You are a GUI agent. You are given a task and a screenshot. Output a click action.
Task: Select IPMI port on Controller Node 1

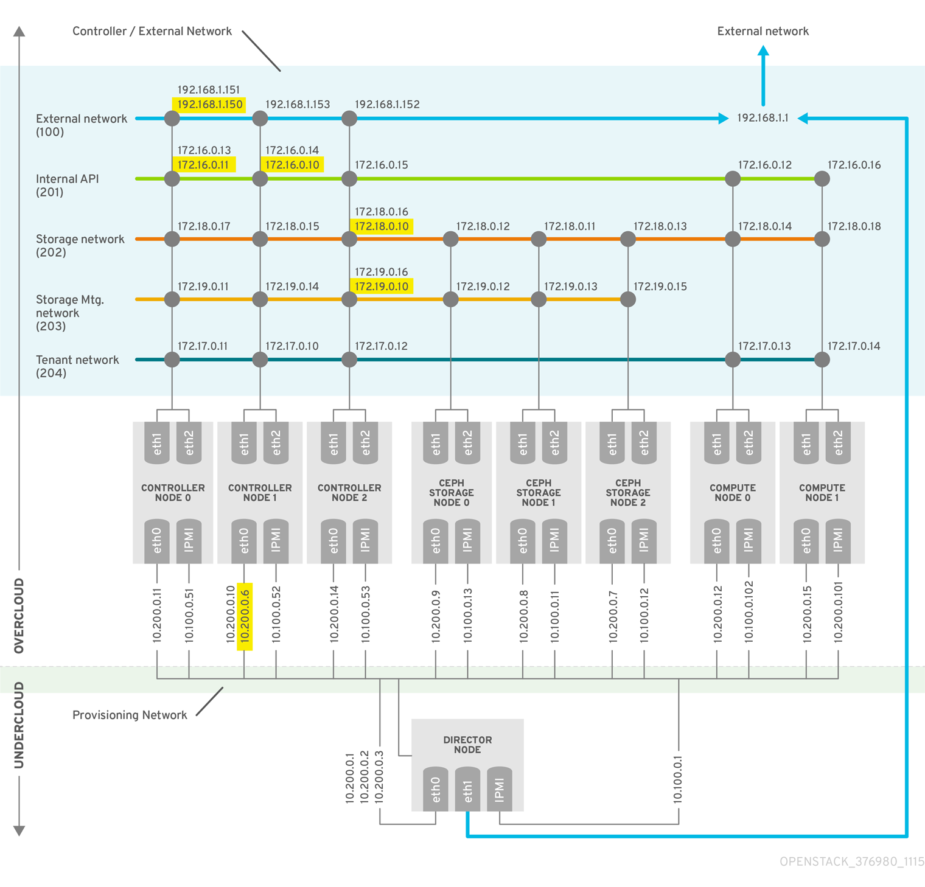click(x=276, y=541)
